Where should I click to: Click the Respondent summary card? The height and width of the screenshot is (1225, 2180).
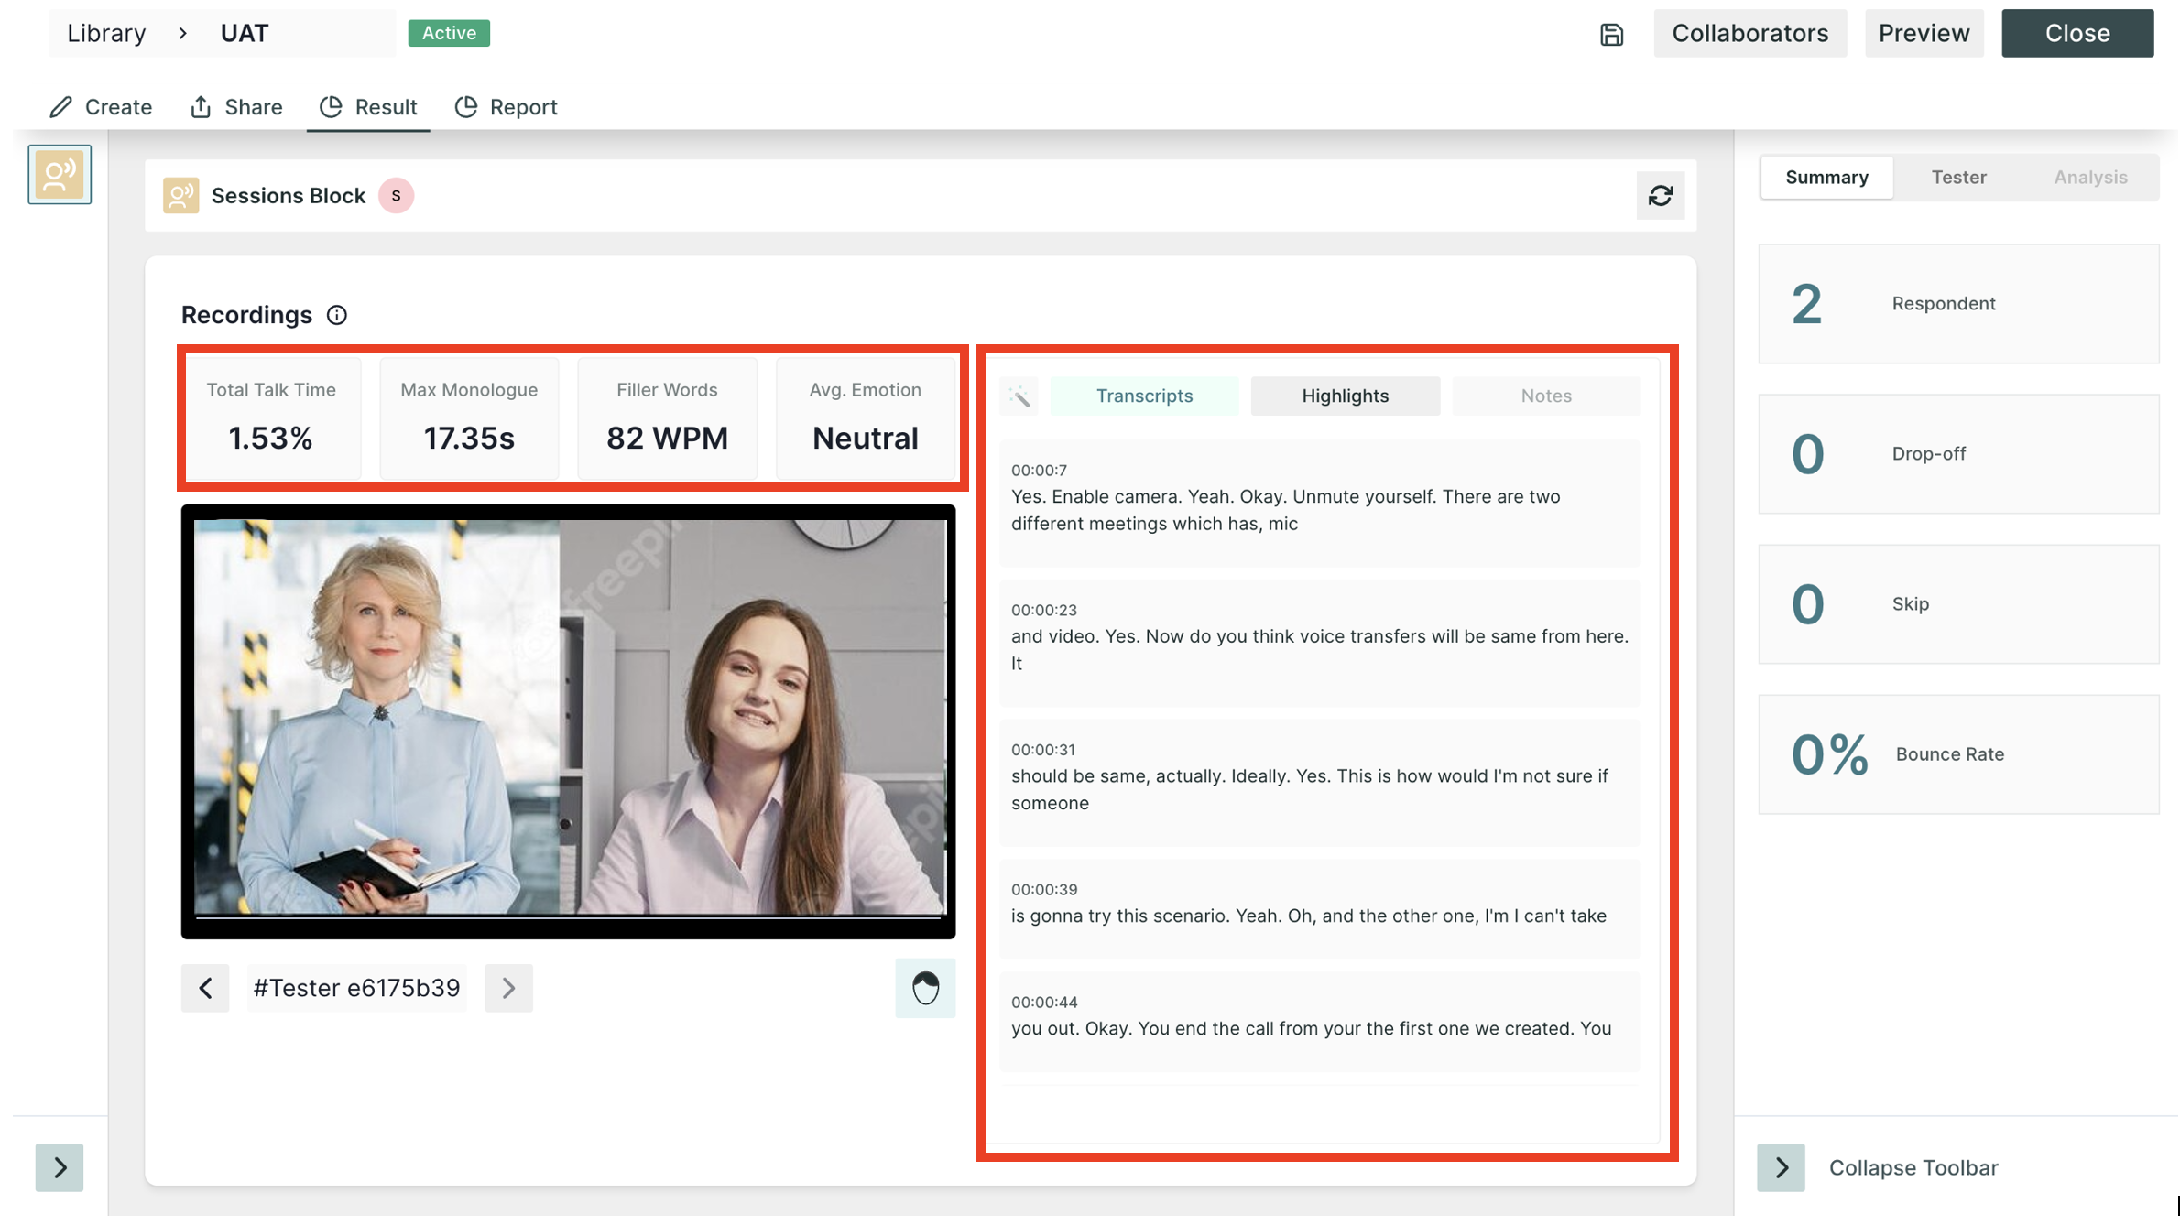coord(1959,305)
